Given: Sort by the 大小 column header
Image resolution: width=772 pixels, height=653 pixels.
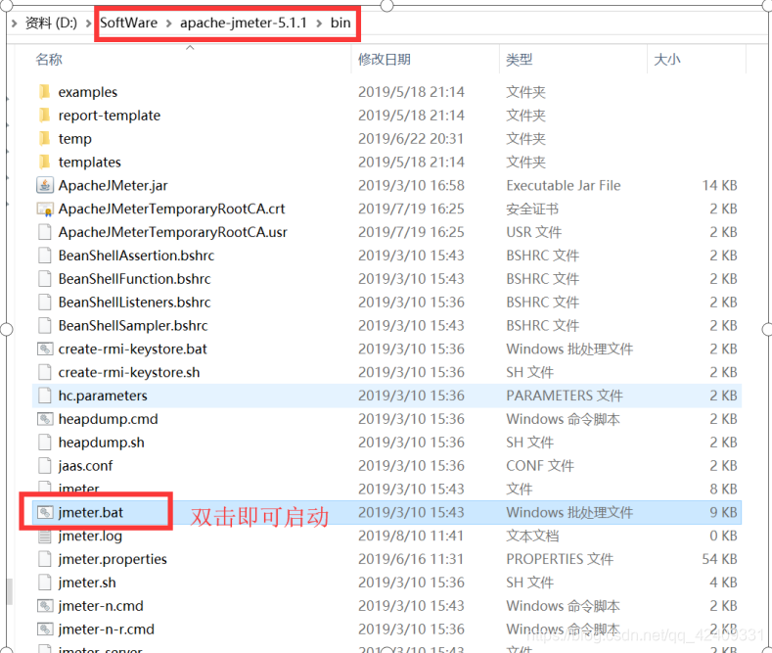Looking at the screenshot, I should click(666, 60).
